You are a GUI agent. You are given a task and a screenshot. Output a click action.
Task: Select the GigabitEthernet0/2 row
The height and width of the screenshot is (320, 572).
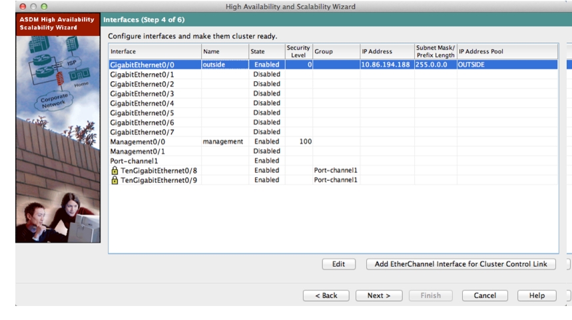333,84
